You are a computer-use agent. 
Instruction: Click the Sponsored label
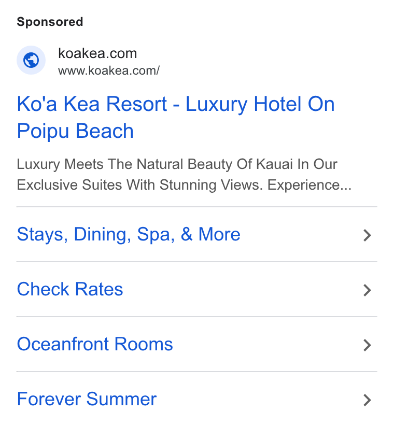click(x=50, y=22)
